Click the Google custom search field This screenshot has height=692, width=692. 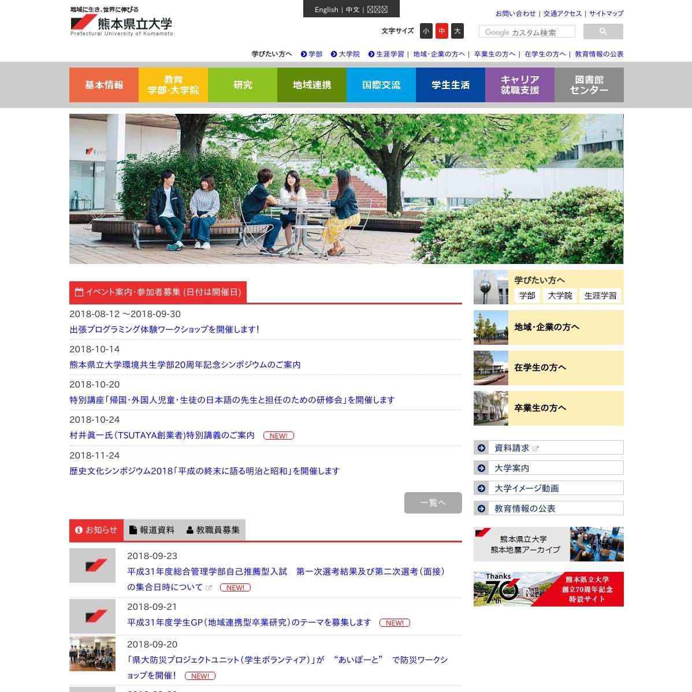(x=527, y=32)
